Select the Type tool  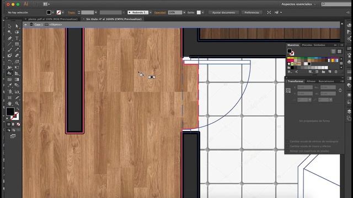coord(17,38)
